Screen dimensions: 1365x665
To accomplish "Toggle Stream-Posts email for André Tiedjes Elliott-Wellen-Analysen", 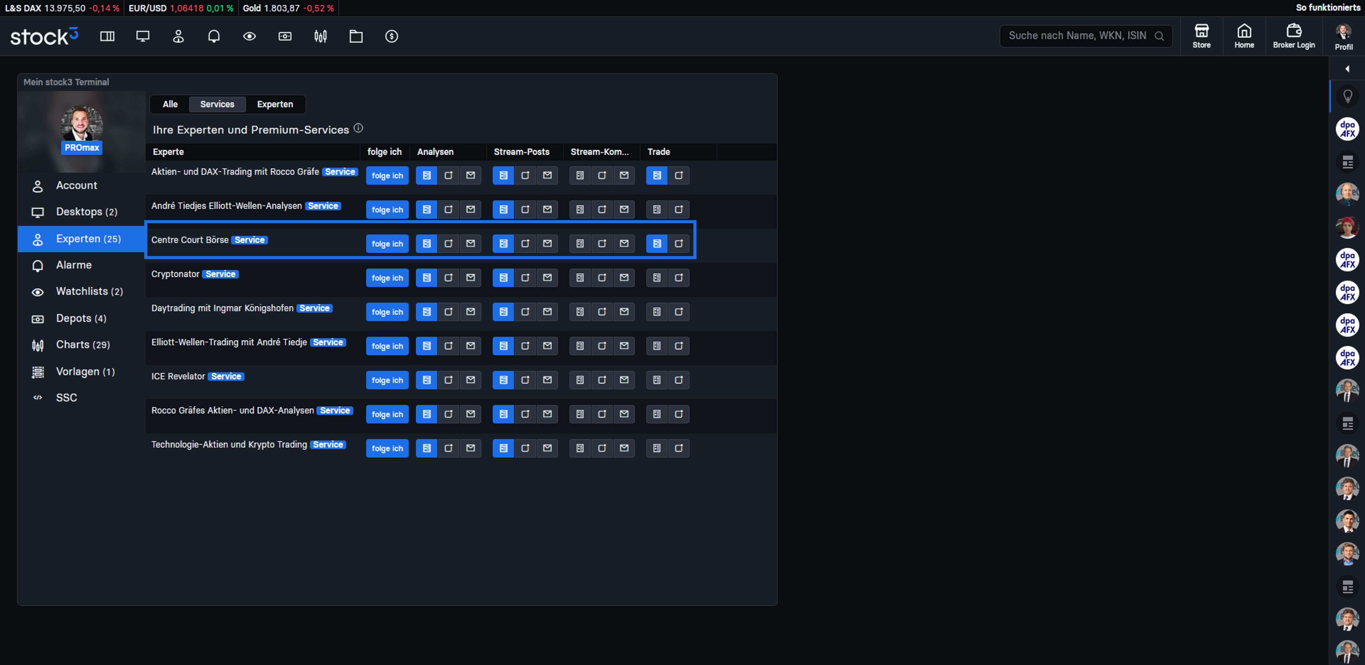I will point(547,210).
